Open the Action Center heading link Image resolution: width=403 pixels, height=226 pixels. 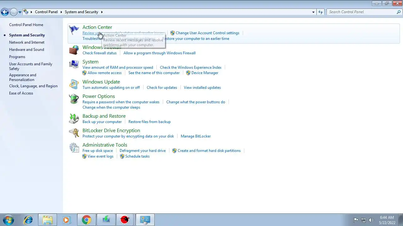(x=97, y=27)
